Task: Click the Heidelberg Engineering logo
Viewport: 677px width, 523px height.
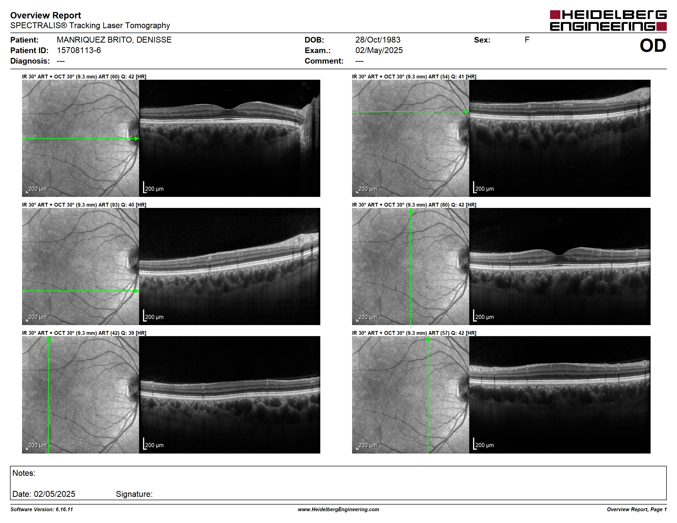Action: [608, 21]
